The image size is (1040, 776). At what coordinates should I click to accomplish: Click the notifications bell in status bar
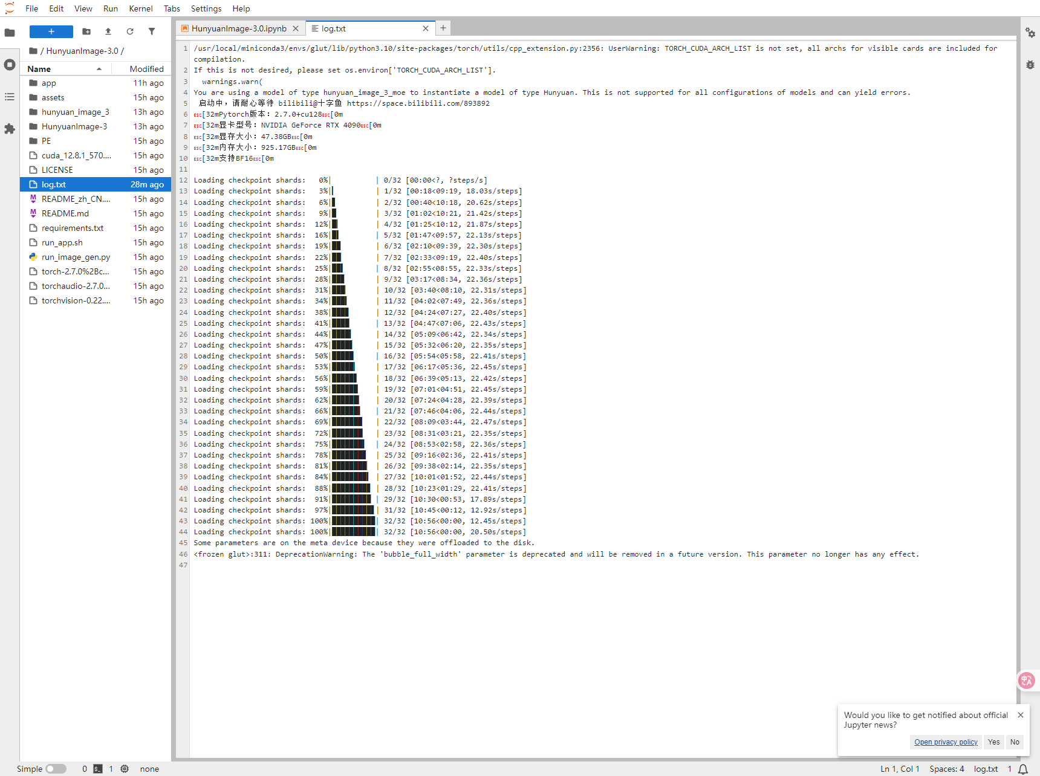[1023, 769]
